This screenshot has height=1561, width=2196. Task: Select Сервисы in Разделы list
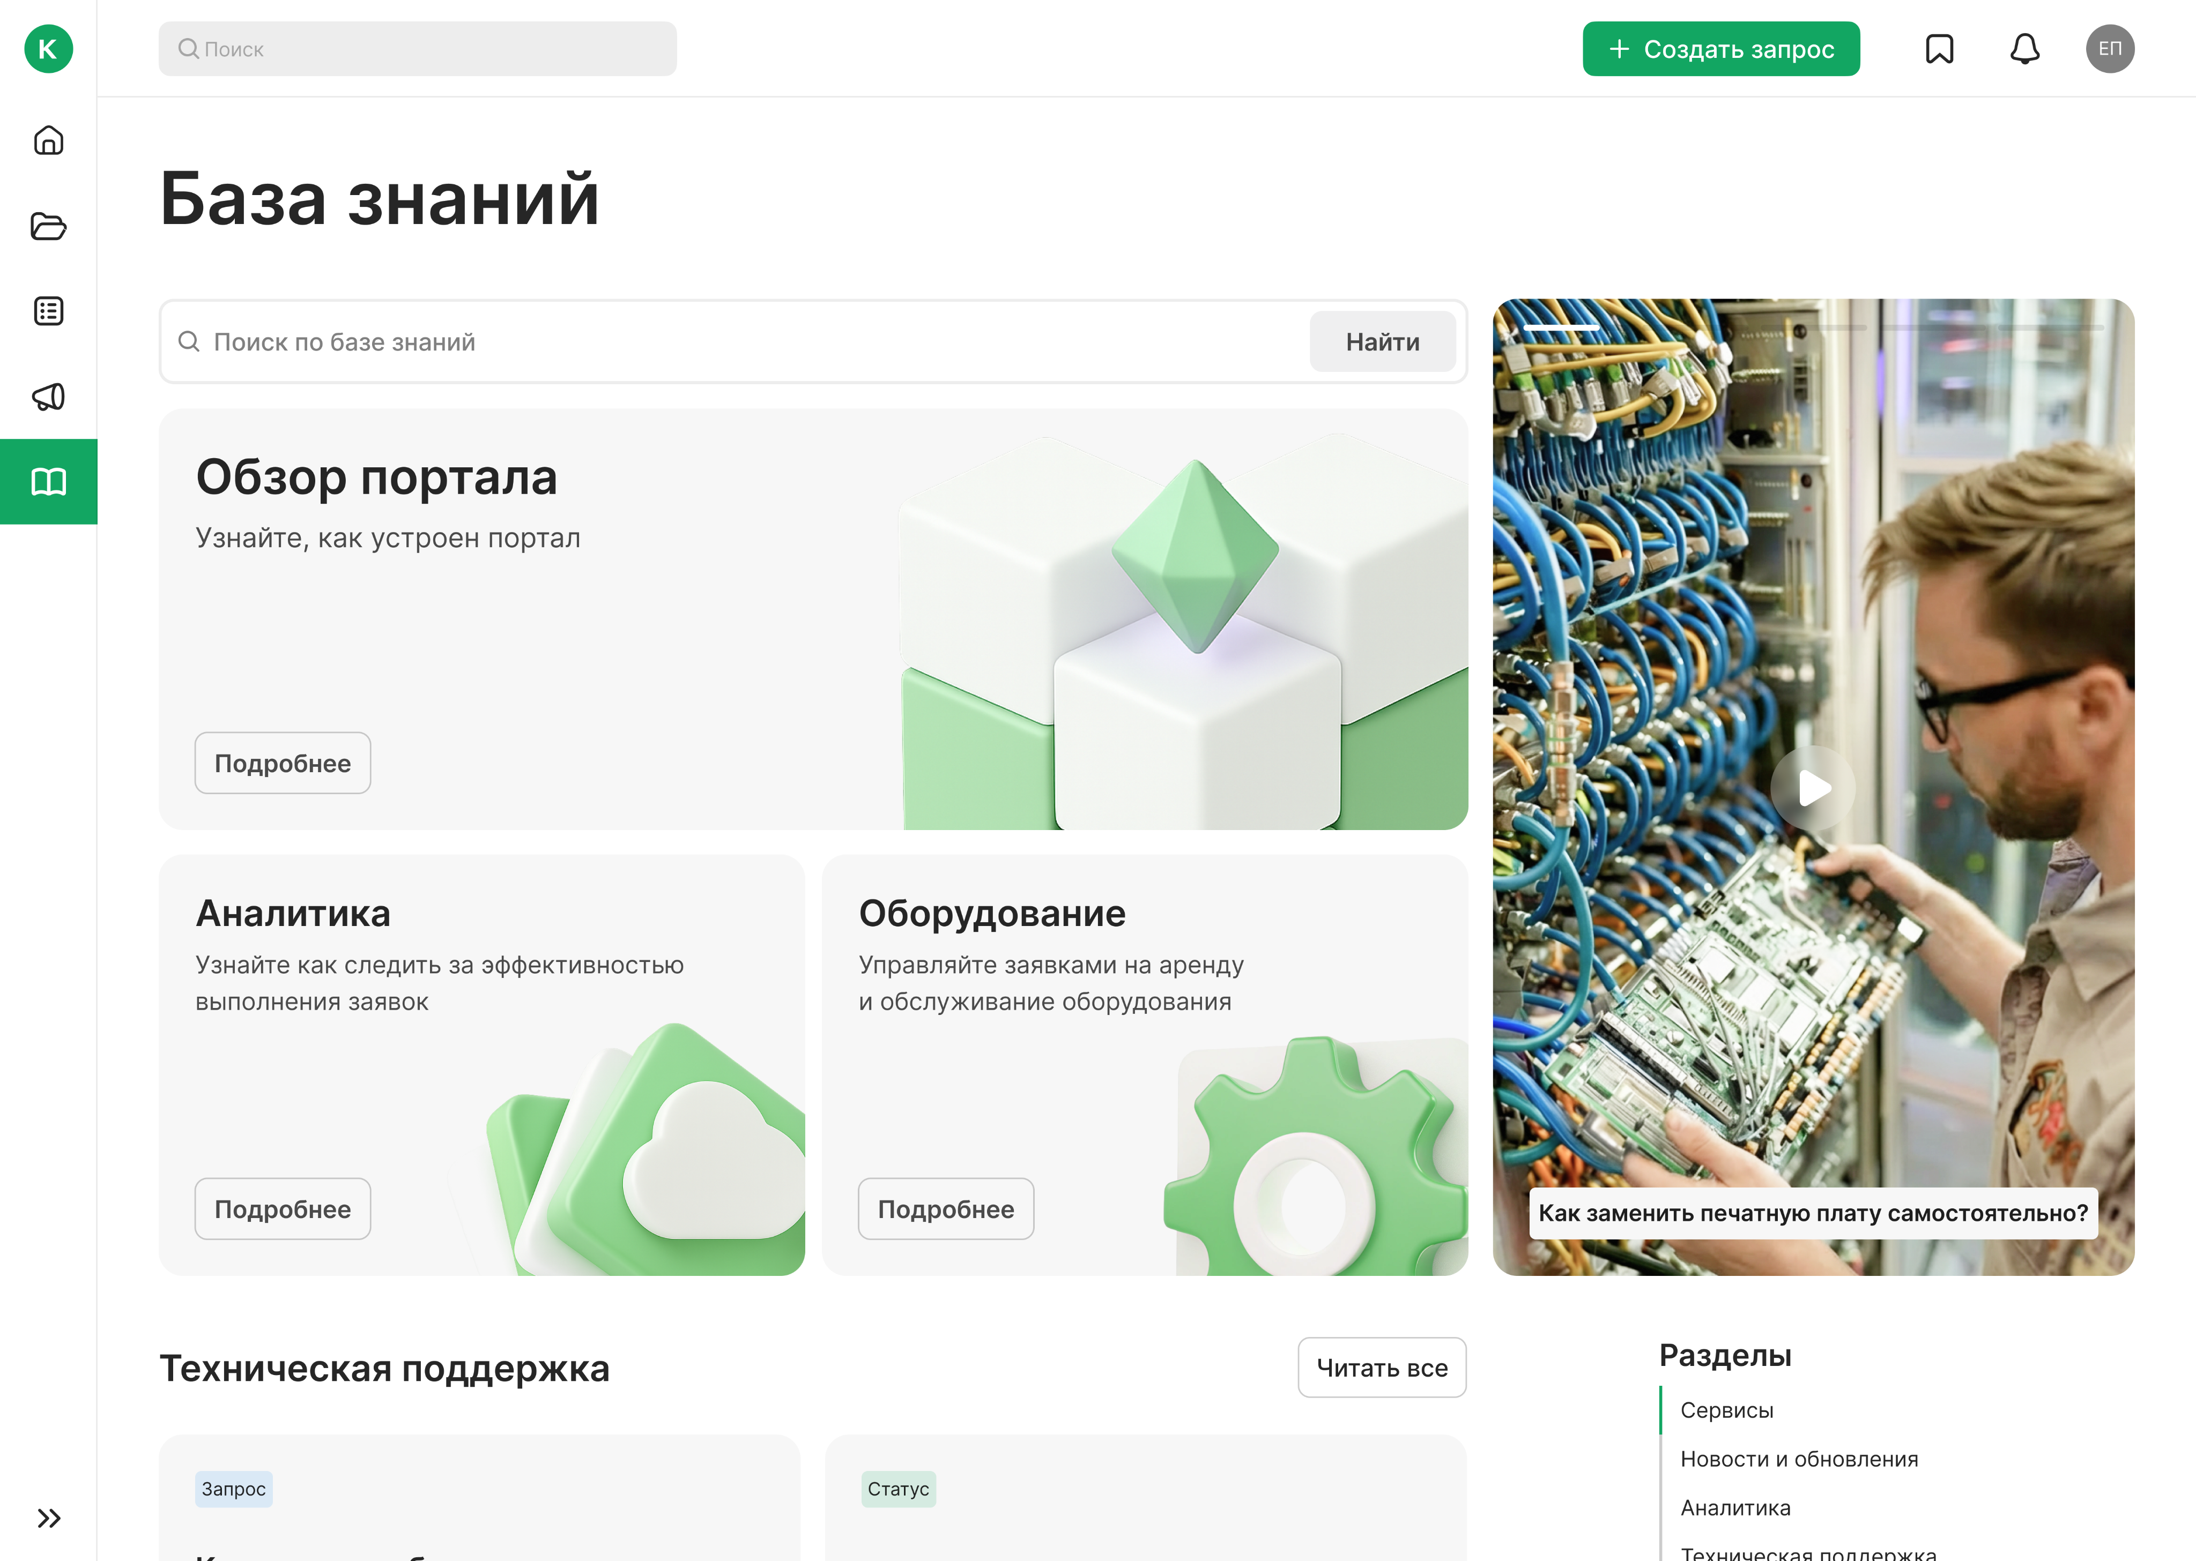1727,1410
